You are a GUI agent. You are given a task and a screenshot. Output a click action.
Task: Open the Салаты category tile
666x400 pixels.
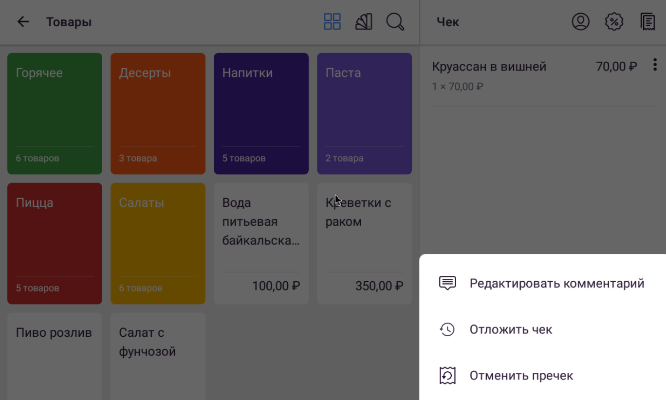(158, 243)
